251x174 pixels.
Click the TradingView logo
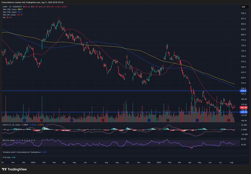14,169
